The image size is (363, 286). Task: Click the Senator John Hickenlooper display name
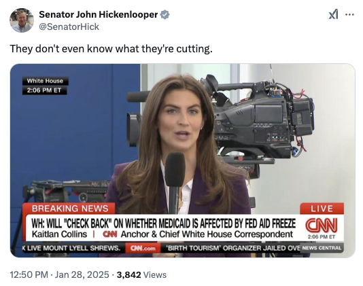click(99, 14)
